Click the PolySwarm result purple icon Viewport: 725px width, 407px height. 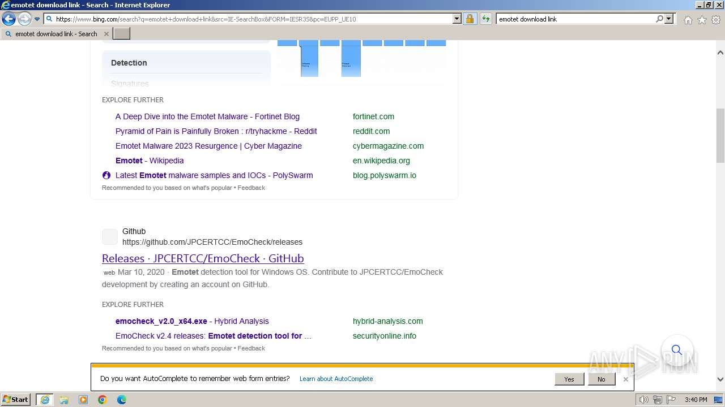(106, 175)
